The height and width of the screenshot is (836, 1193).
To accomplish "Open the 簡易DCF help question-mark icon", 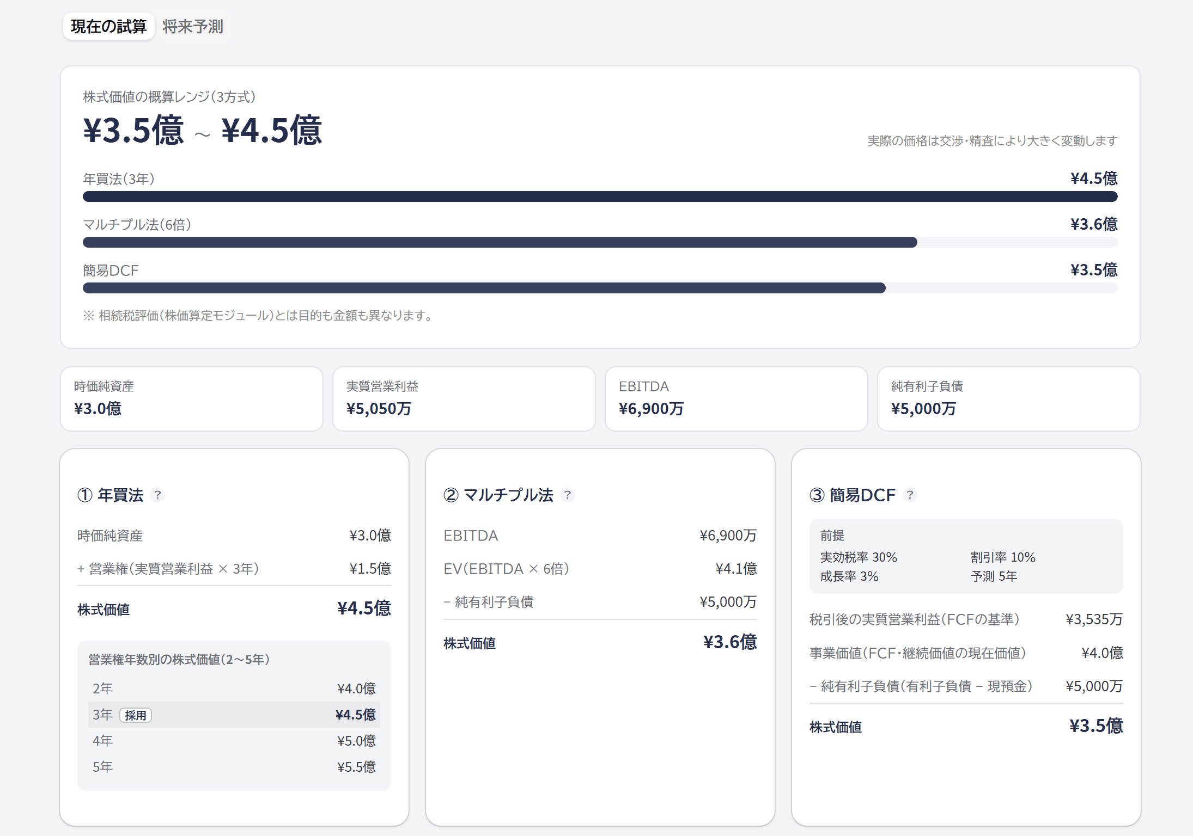I will [910, 495].
